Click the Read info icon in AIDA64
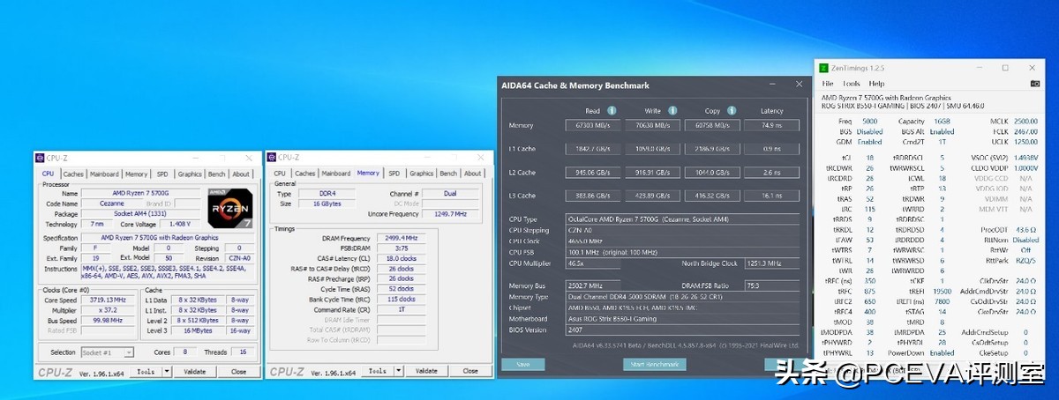The width and height of the screenshot is (1059, 400). [x=612, y=111]
